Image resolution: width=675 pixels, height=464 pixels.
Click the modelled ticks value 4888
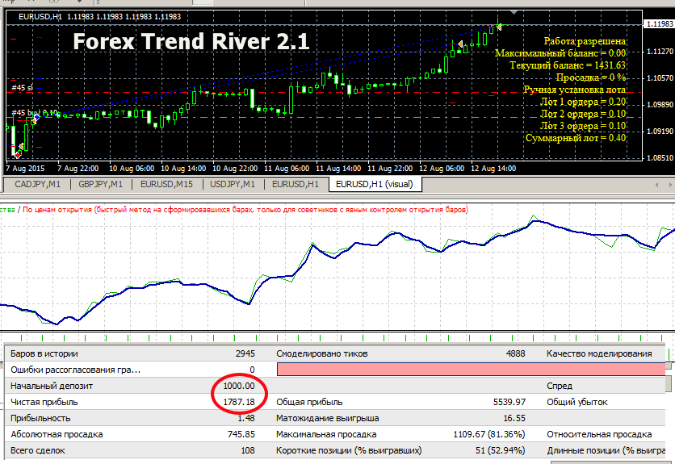click(x=516, y=353)
